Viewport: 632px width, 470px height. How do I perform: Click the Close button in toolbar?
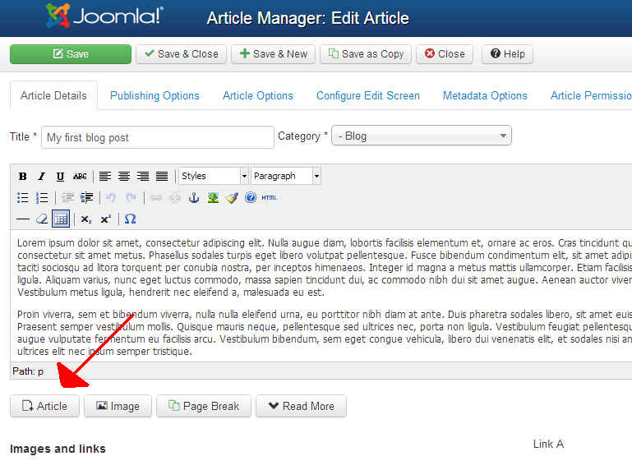click(x=445, y=54)
